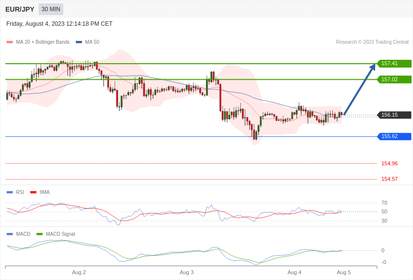Click the MACD 0 axis value
413x280 pixels.
(383, 250)
